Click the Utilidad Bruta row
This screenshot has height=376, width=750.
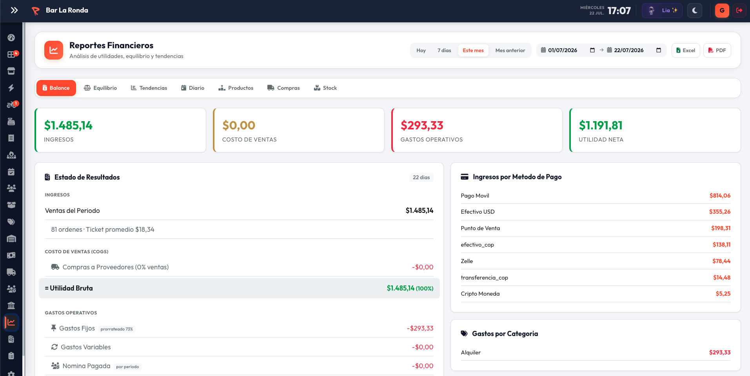239,288
